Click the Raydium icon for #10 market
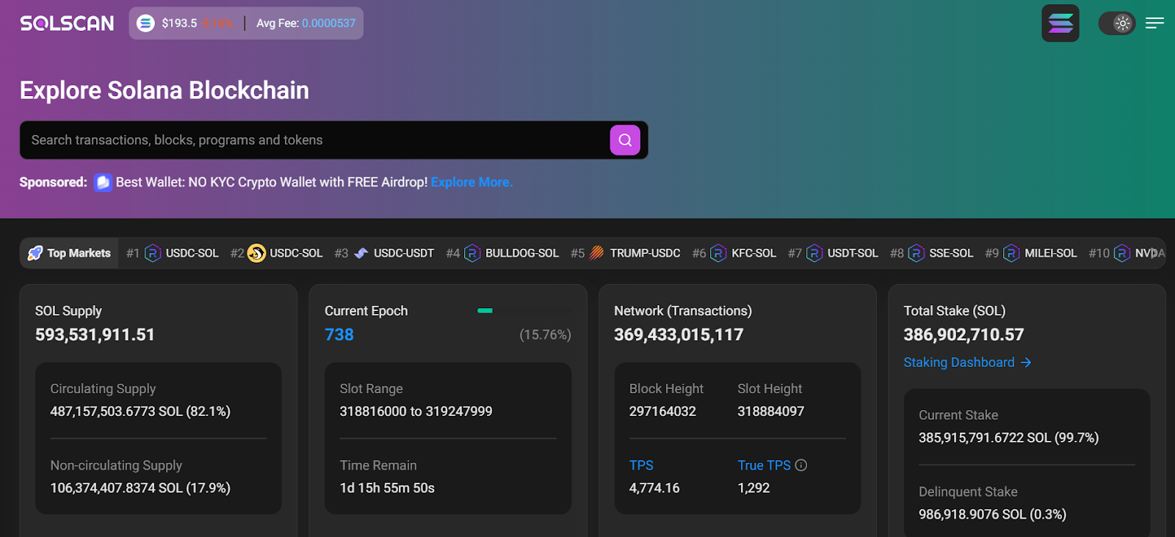1175x537 pixels. coord(1122,253)
